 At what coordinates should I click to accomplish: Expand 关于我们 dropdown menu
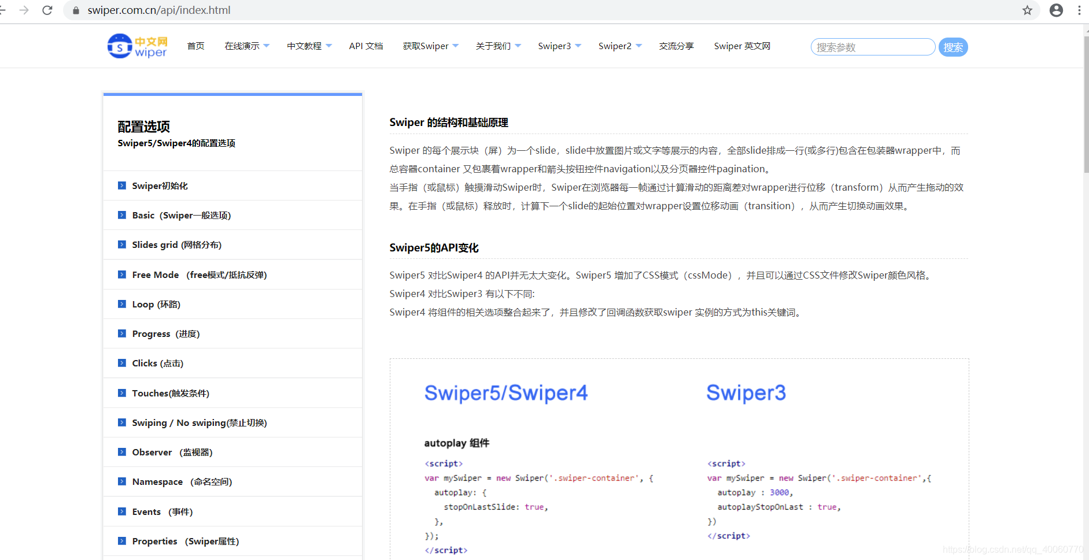pos(499,46)
